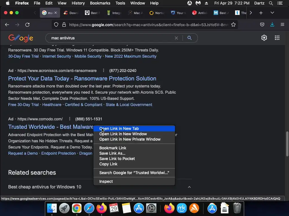Collapse the Best cheap antivirus related search
Screen dimensions: 289x216
(x=189, y=187)
